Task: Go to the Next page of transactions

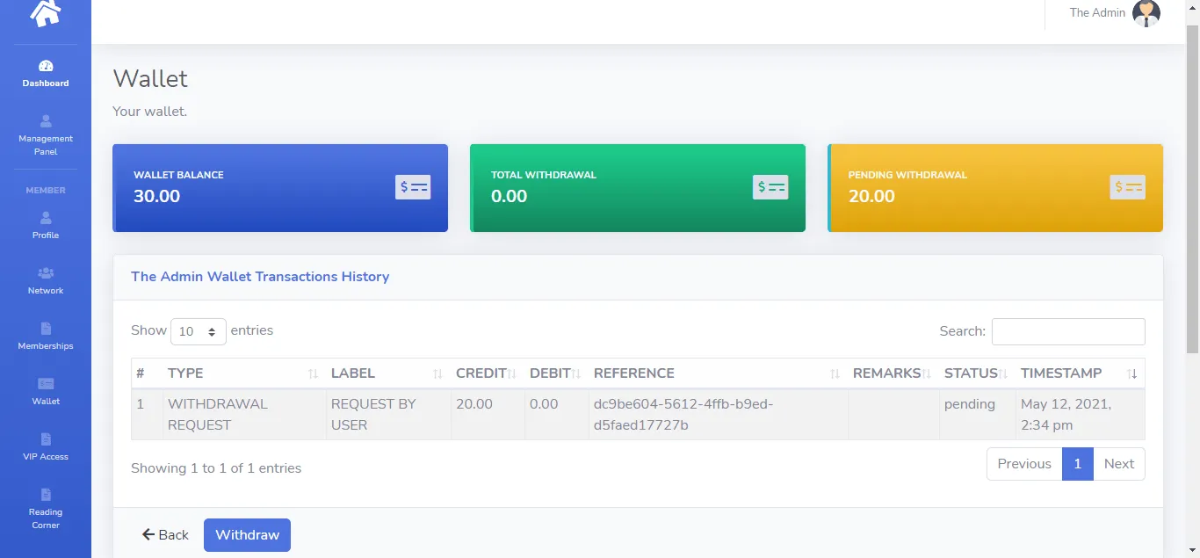Action: click(1119, 463)
